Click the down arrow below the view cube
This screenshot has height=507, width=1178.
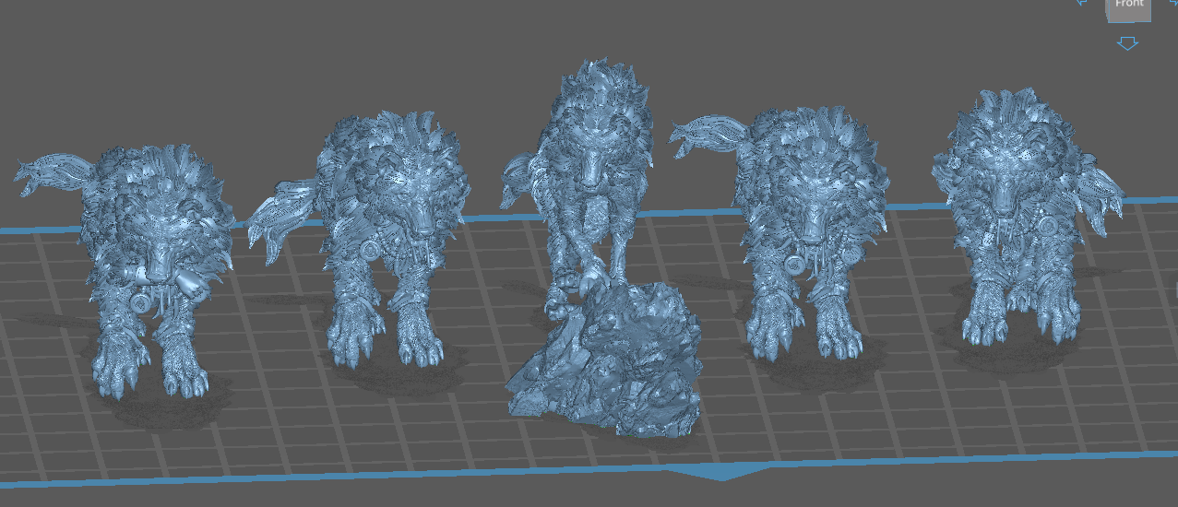coord(1127,43)
